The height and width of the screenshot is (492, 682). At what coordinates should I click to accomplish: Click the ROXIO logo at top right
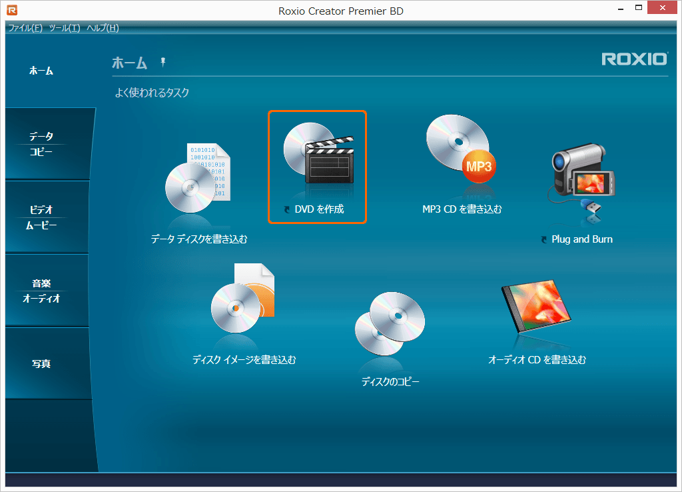click(635, 59)
